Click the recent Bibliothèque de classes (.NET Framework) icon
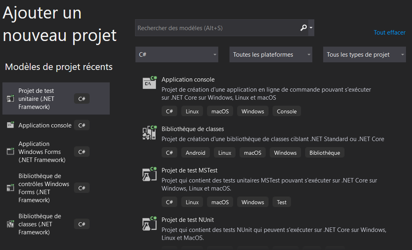 [x=10, y=224]
